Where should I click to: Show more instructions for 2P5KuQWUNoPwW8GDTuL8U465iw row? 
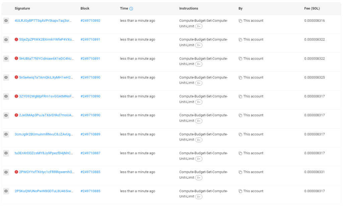[x=199, y=197]
